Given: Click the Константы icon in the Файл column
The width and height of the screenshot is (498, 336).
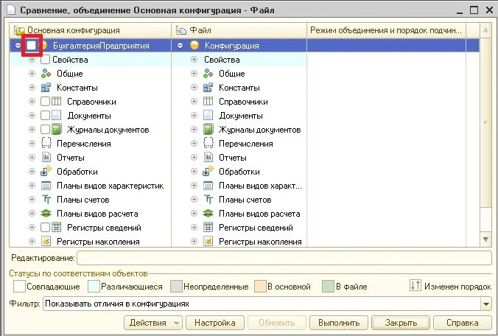Looking at the screenshot, I should [x=208, y=88].
